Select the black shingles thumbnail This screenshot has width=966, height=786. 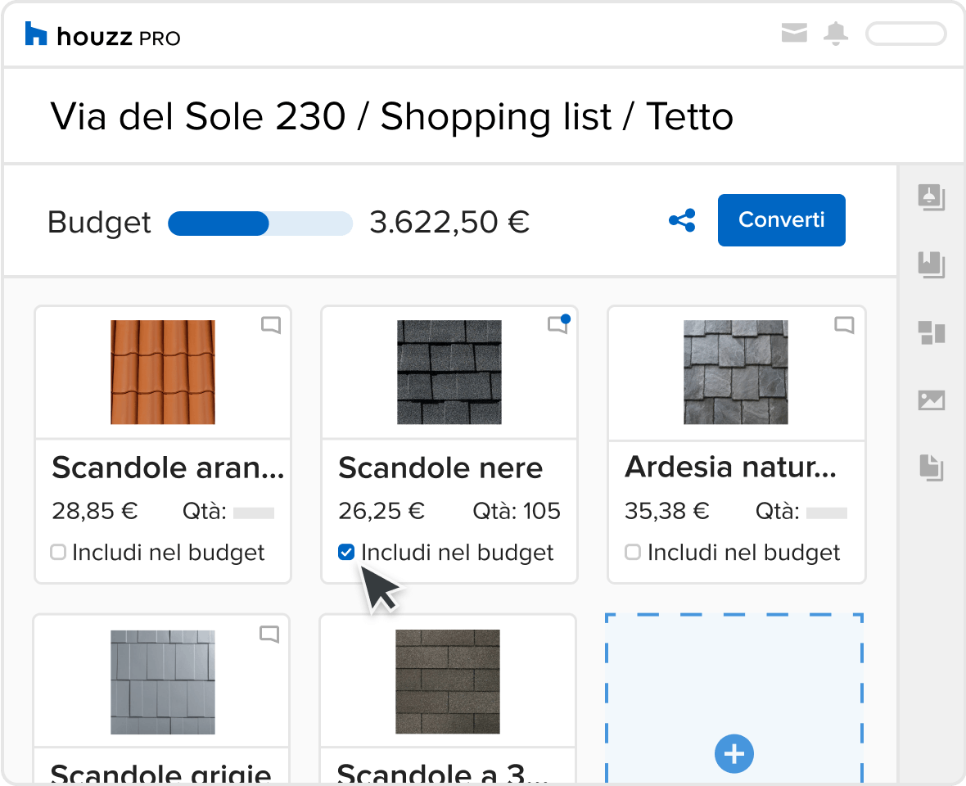pyautogui.click(x=449, y=372)
